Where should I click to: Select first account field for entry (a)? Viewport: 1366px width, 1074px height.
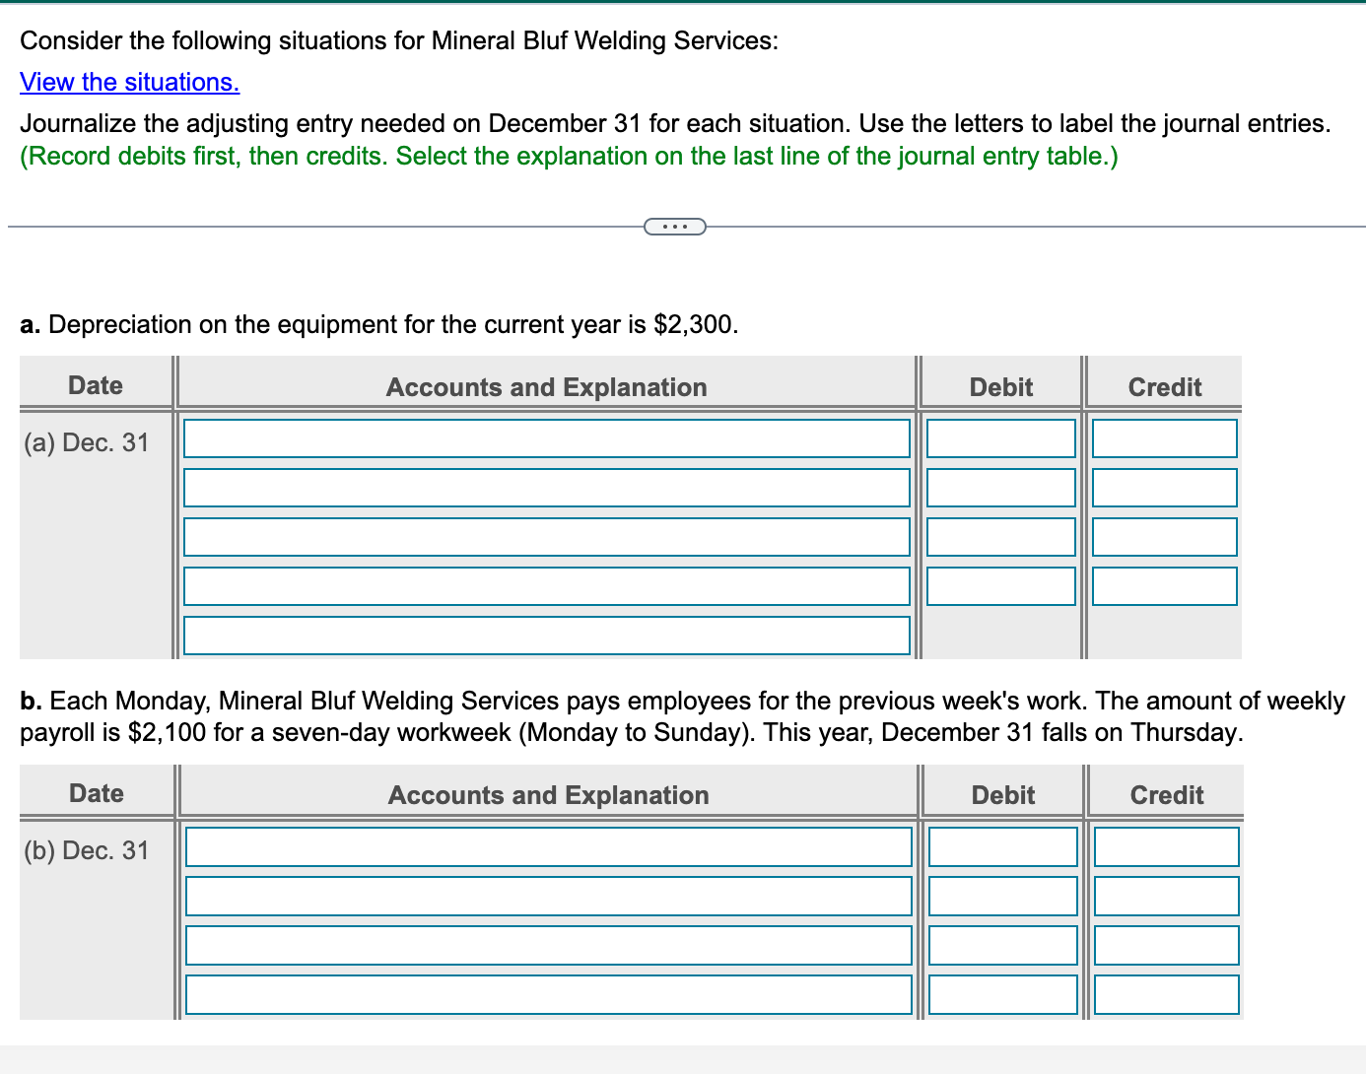[x=547, y=438]
